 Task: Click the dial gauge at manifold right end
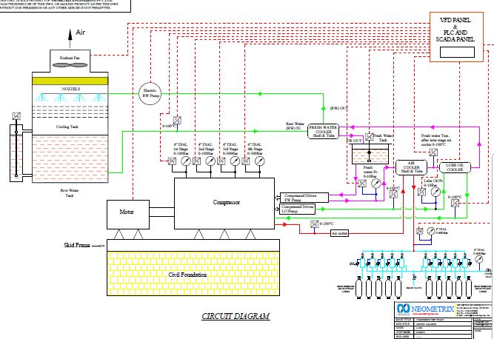tap(479, 259)
